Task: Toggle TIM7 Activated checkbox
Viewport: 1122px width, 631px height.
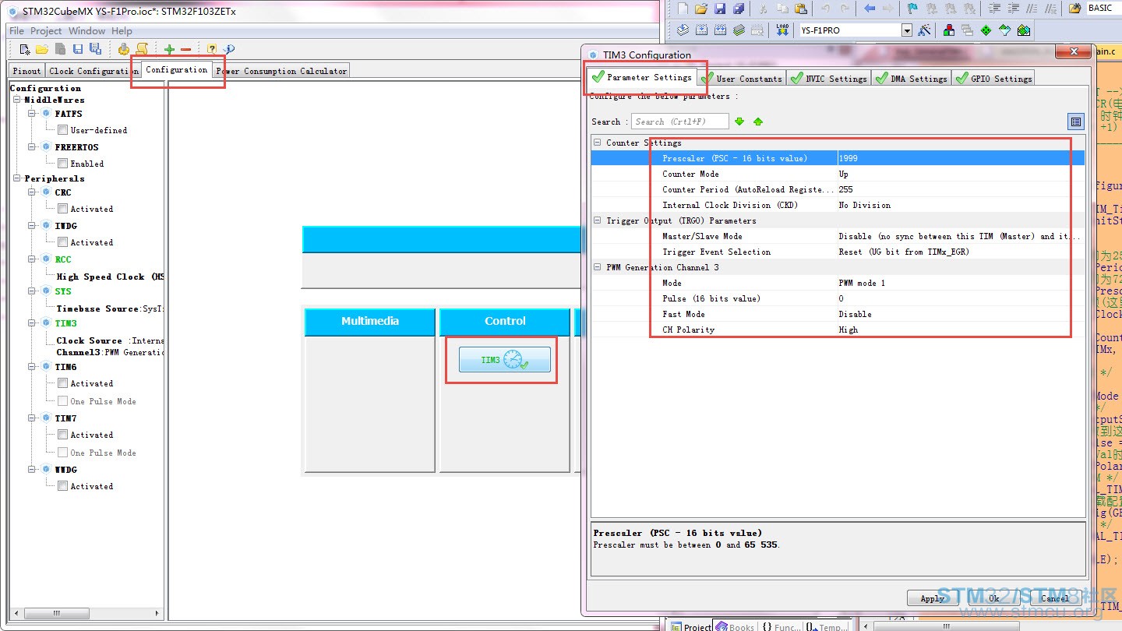Action: [x=63, y=435]
